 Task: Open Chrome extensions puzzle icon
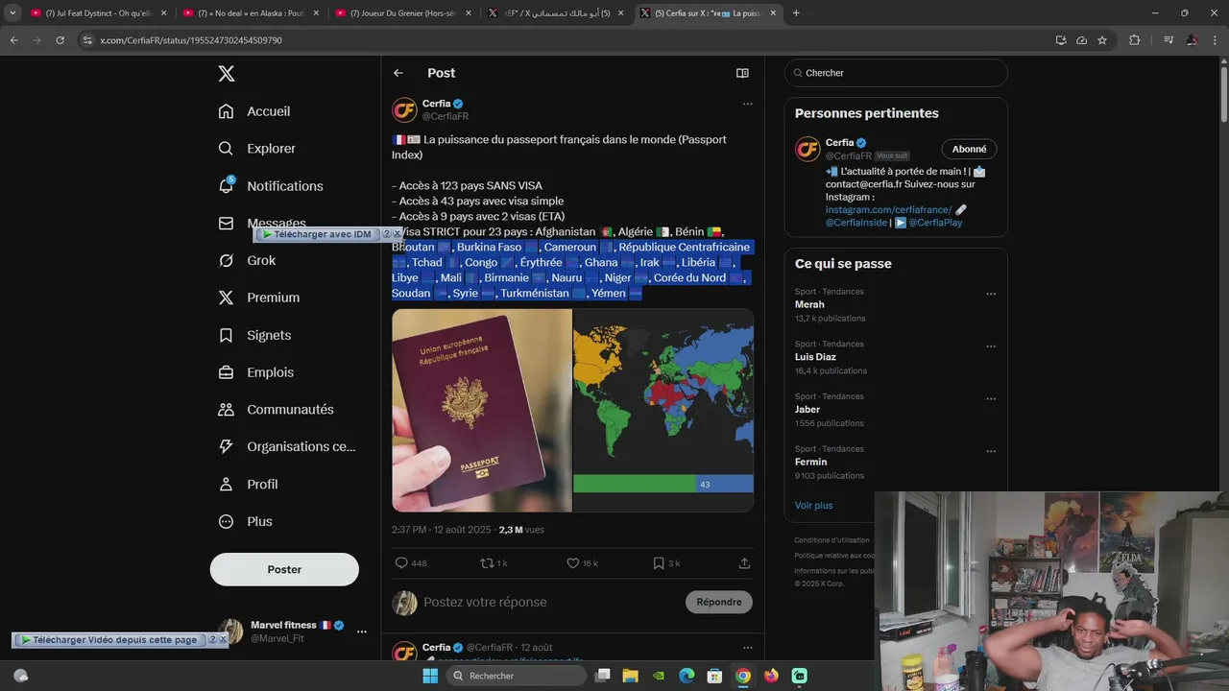(x=1134, y=40)
